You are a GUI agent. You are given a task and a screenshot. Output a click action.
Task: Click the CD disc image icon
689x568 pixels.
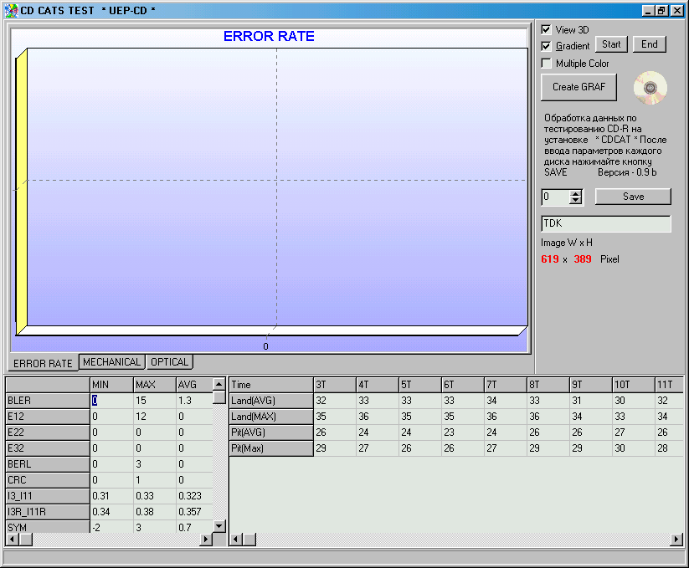(650, 88)
